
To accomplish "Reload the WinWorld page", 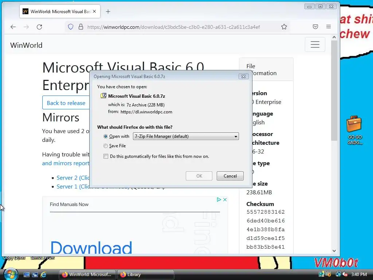I will click(x=39, y=27).
